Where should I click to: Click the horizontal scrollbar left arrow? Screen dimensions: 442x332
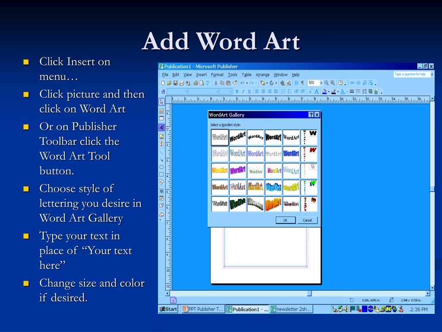point(167,294)
